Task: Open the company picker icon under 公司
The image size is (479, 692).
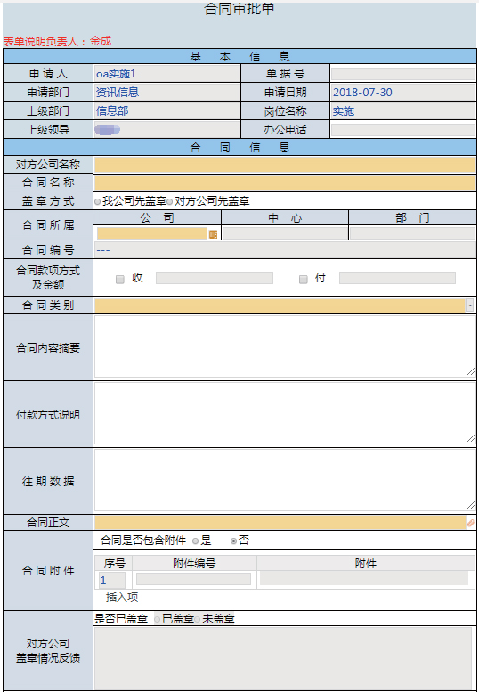Action: coord(213,234)
